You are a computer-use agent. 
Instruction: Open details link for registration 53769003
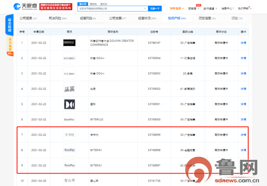[x=243, y=73]
